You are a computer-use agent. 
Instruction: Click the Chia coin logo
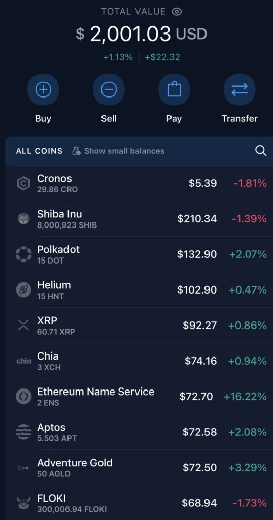point(23,361)
